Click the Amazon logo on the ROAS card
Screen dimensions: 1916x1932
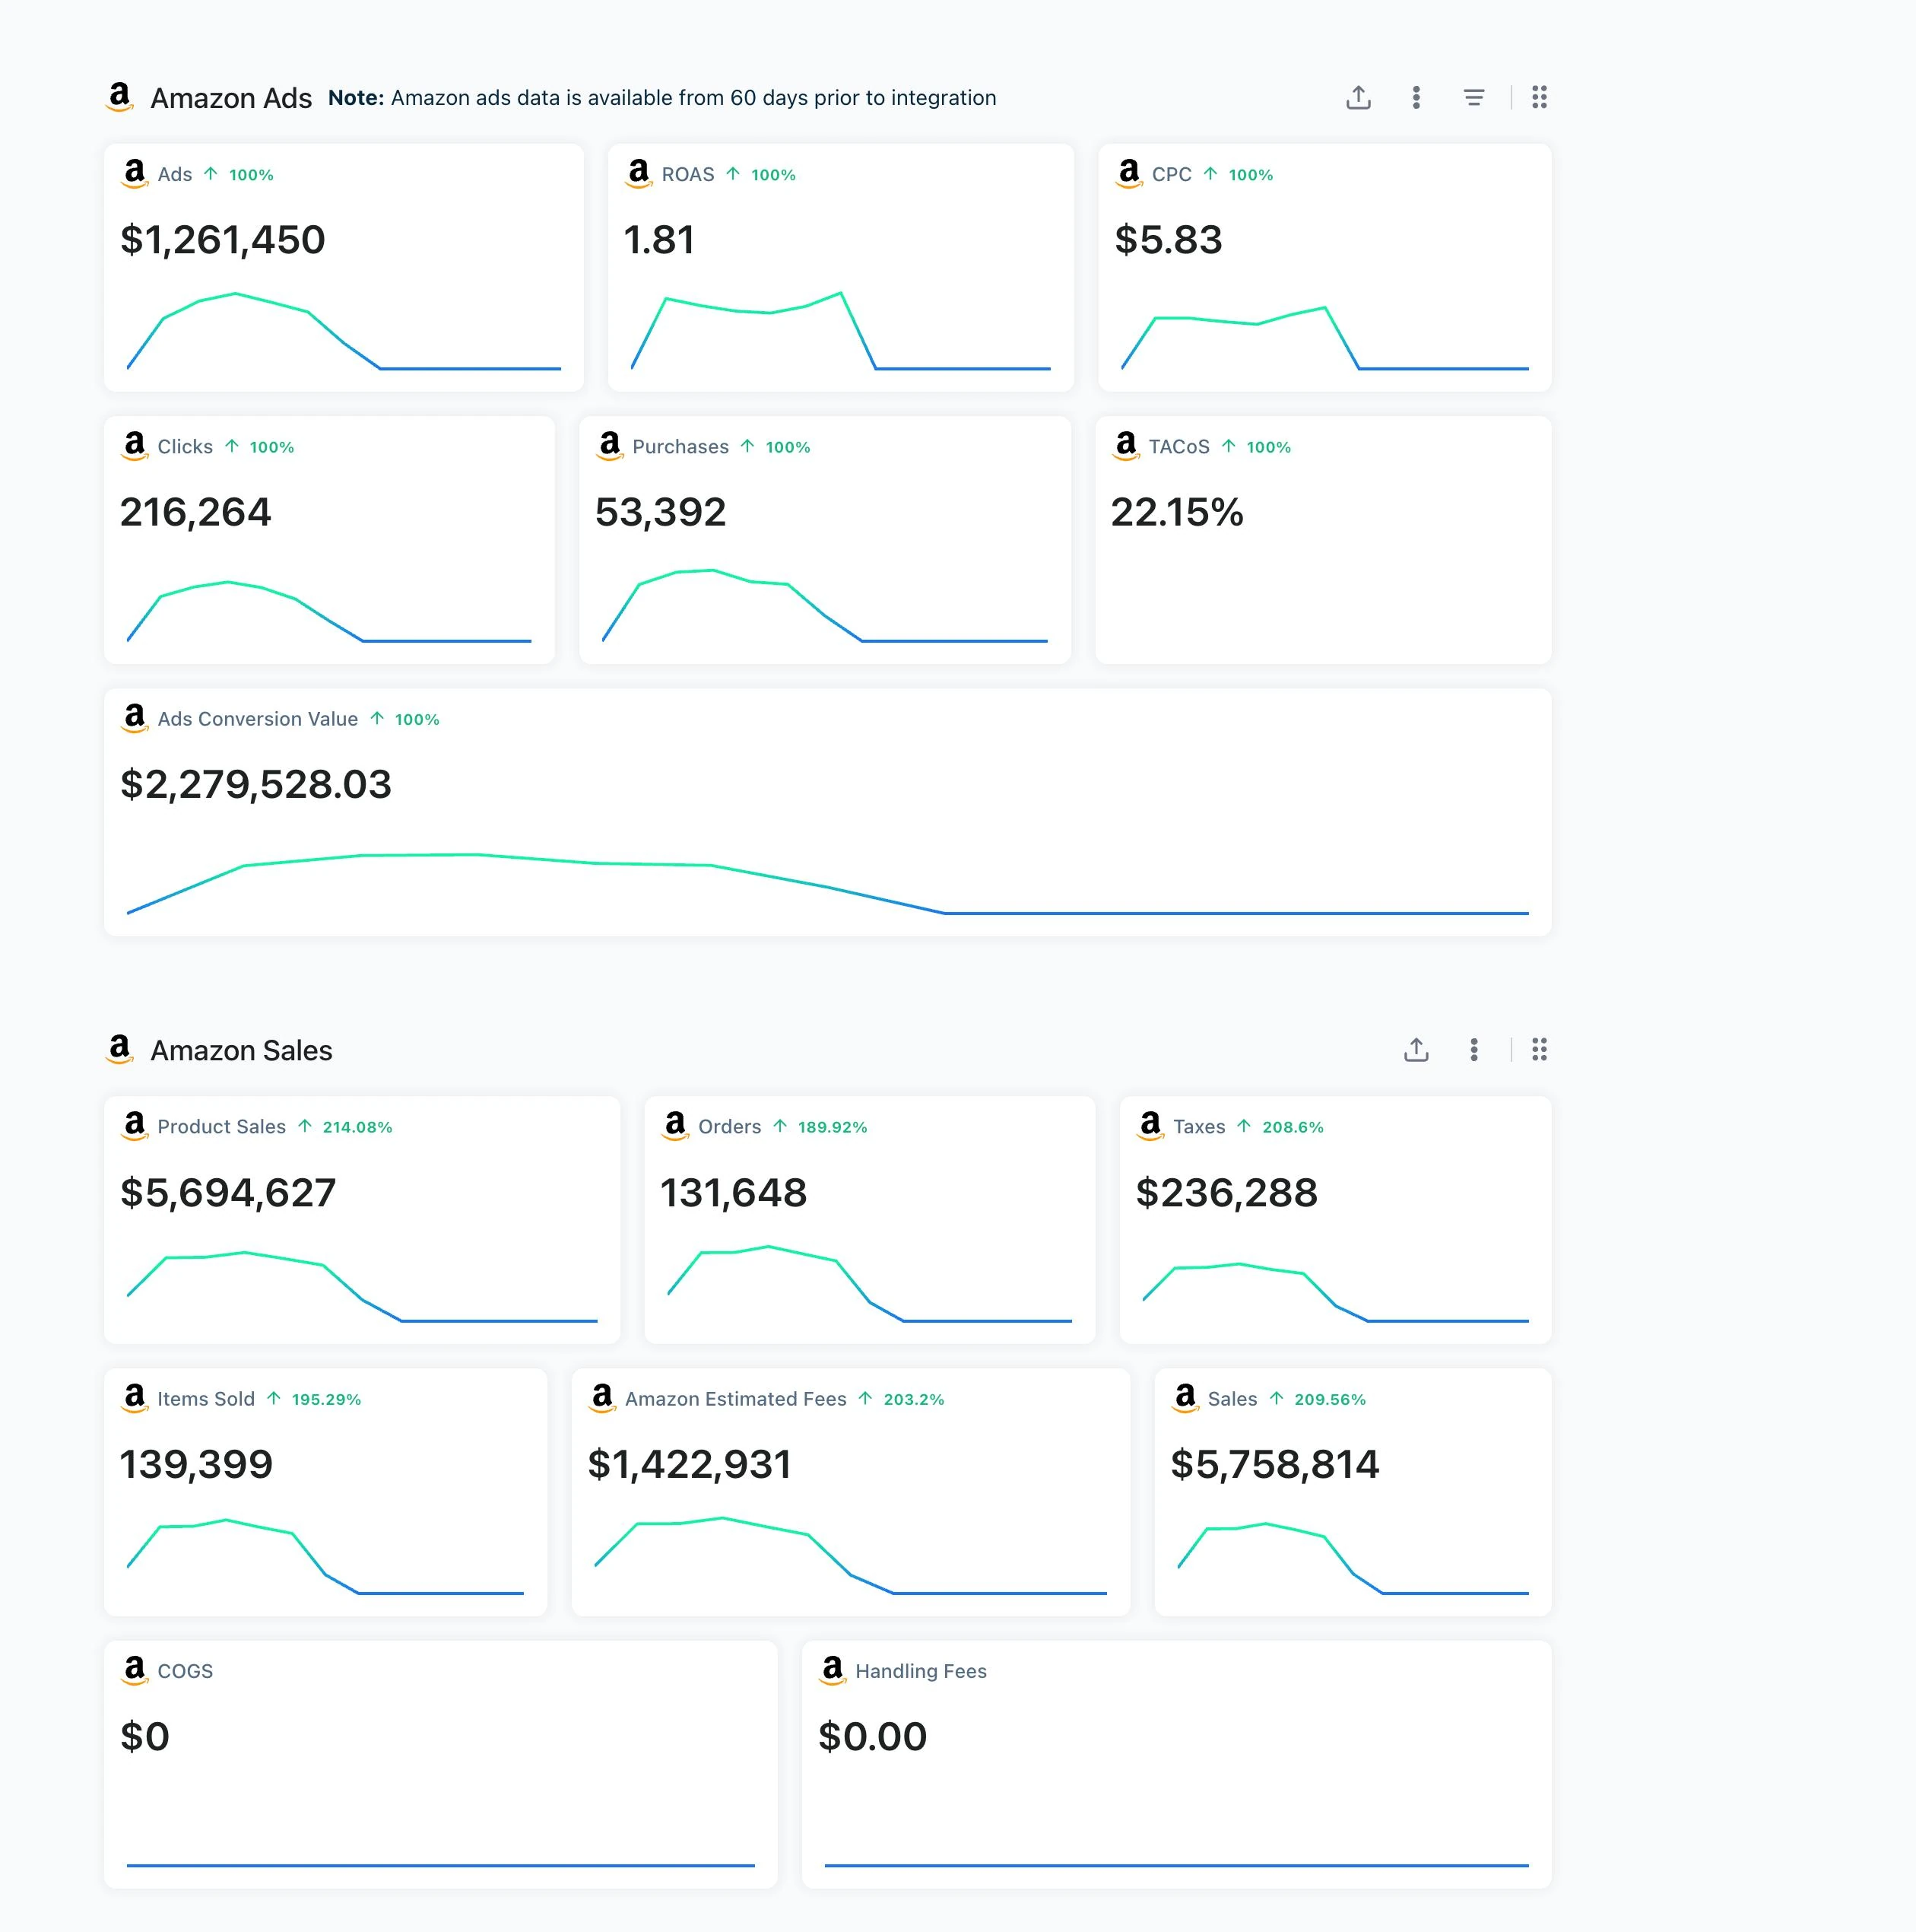(639, 173)
